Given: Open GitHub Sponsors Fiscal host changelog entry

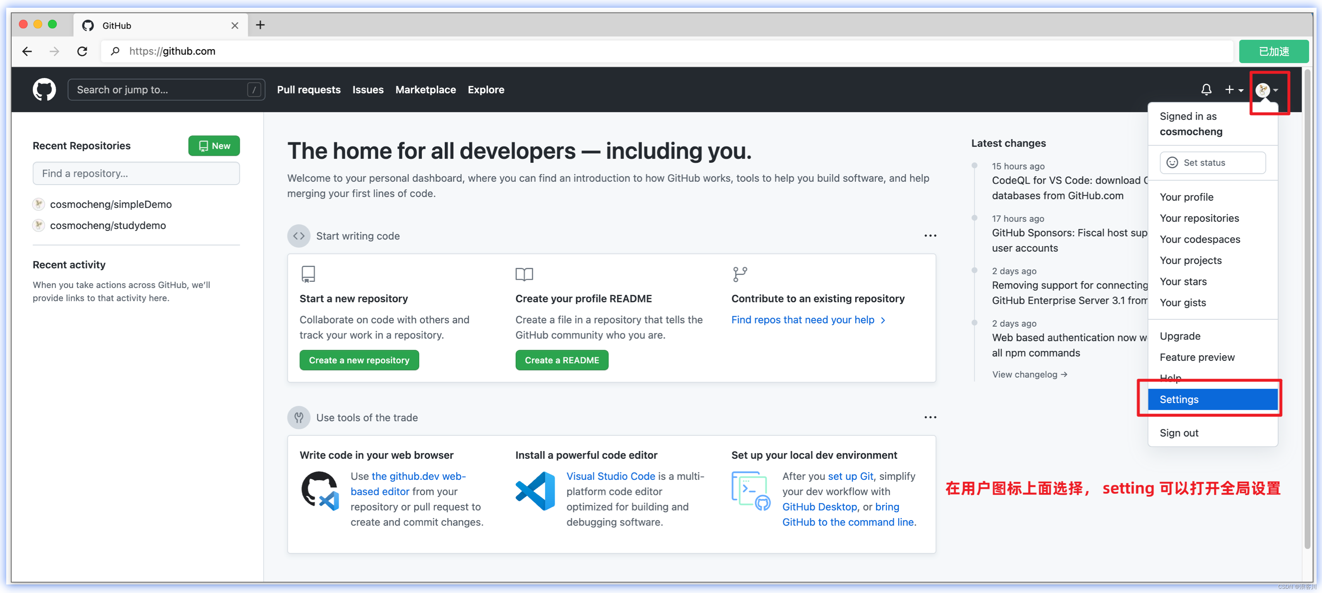Looking at the screenshot, I should [1069, 240].
